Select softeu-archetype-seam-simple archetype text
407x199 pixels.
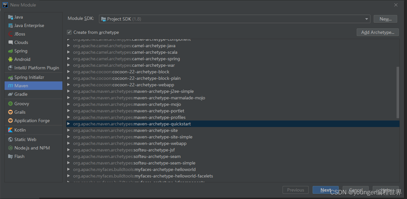164,163
